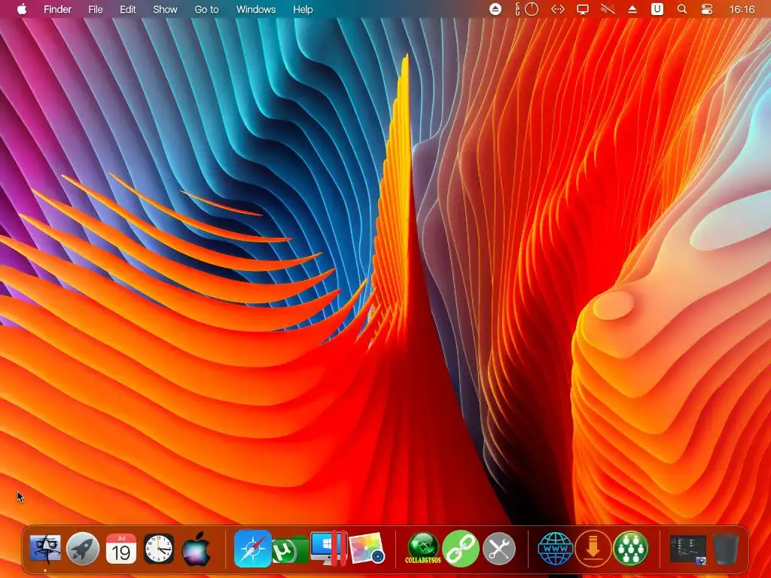This screenshot has width=771, height=578.
Task: Click the CPU usage monitor indicator
Action: (x=527, y=9)
